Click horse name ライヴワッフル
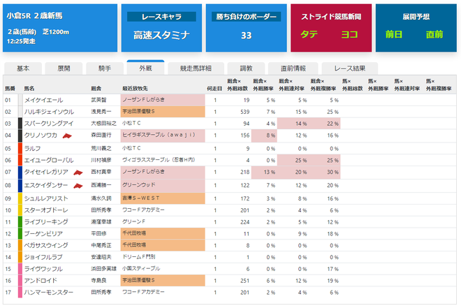Screen dimensions: 461x308 (x=43, y=269)
